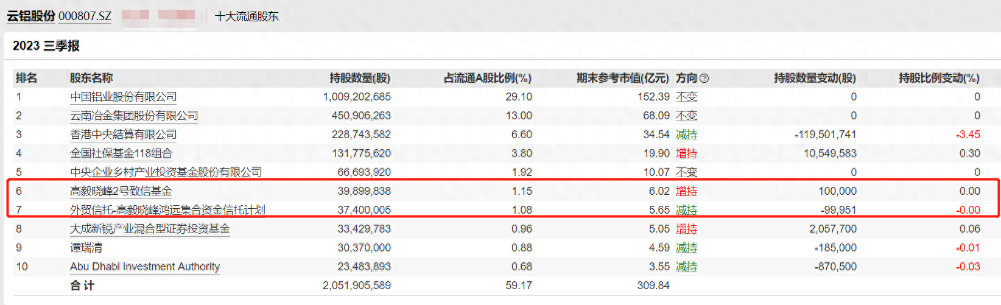This screenshot has width=1001, height=305.
Task: Click the help icon beside 方向 header
Action: pyautogui.click(x=704, y=78)
